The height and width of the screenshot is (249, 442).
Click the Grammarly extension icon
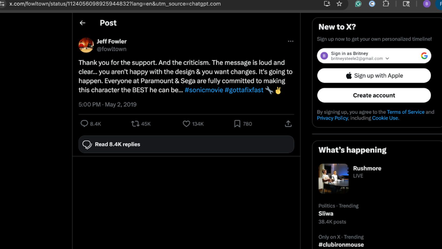click(358, 4)
